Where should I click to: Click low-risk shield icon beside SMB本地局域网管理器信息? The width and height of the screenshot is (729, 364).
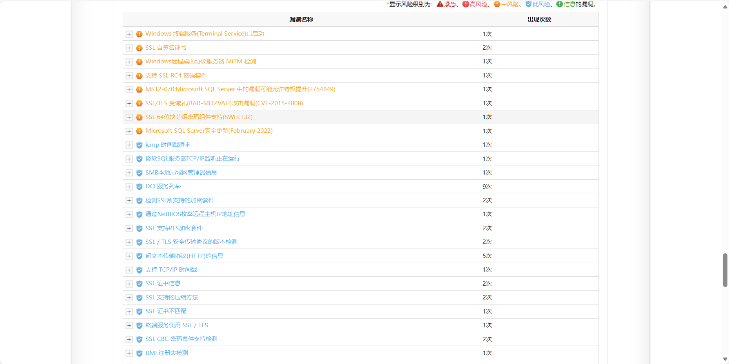pyautogui.click(x=139, y=173)
